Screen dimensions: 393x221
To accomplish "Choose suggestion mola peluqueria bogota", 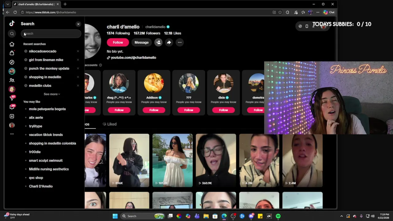I will click(47, 109).
